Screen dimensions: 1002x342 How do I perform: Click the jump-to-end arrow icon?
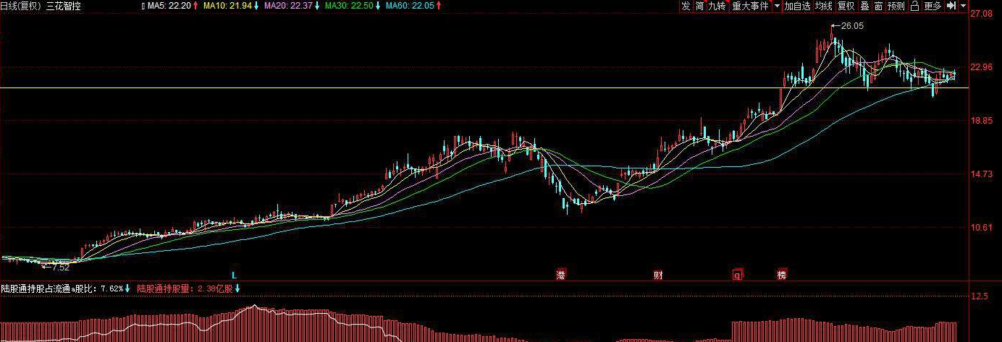click(x=951, y=6)
